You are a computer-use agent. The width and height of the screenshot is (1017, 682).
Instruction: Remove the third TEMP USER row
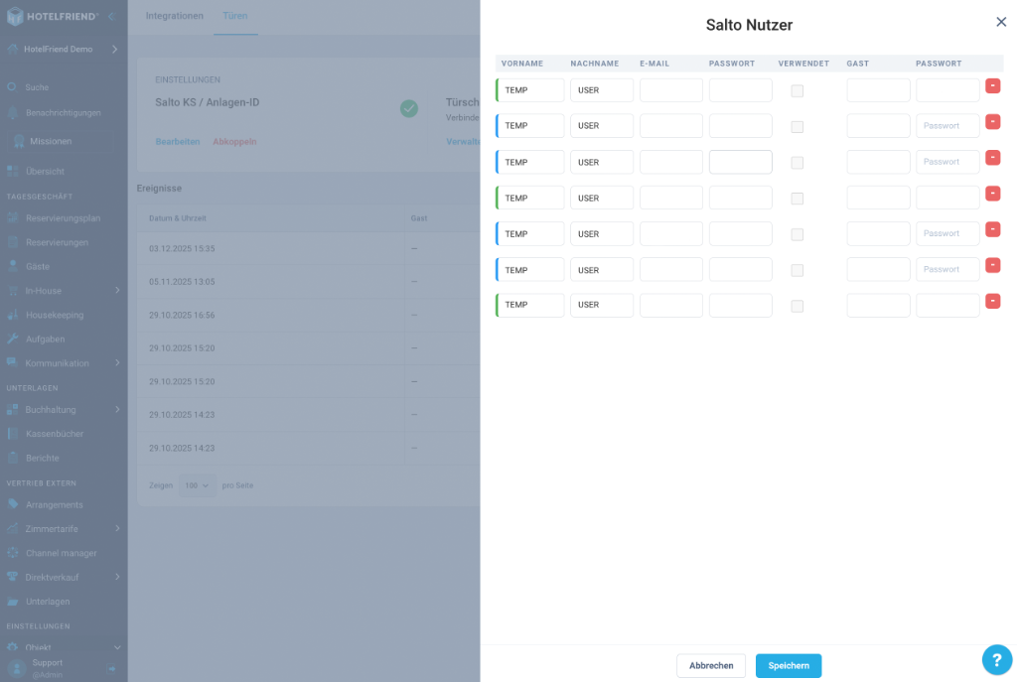tap(992, 158)
